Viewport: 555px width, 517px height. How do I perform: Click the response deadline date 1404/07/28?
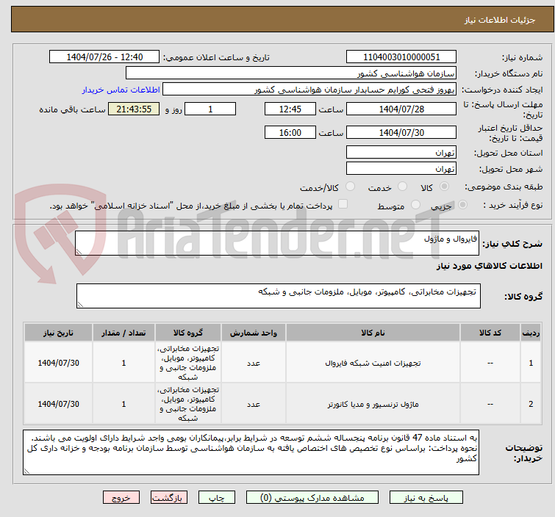tap(401, 109)
